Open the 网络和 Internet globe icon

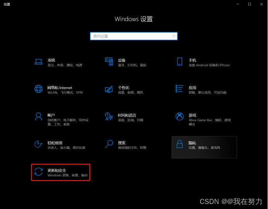(x=38, y=89)
